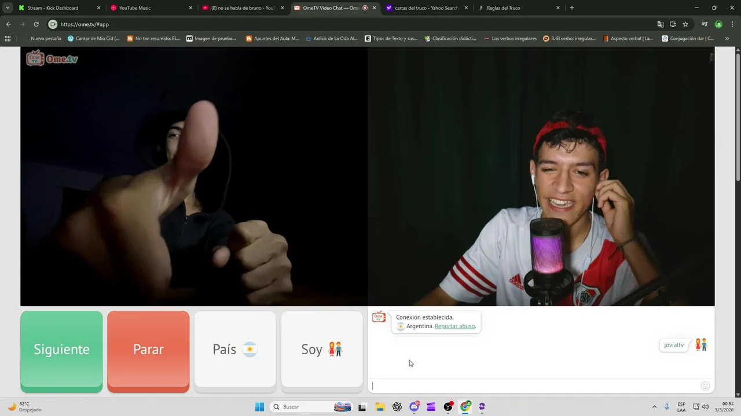
Task: Open the Cantar de Mio Cid bookmark
Action: 93,39
